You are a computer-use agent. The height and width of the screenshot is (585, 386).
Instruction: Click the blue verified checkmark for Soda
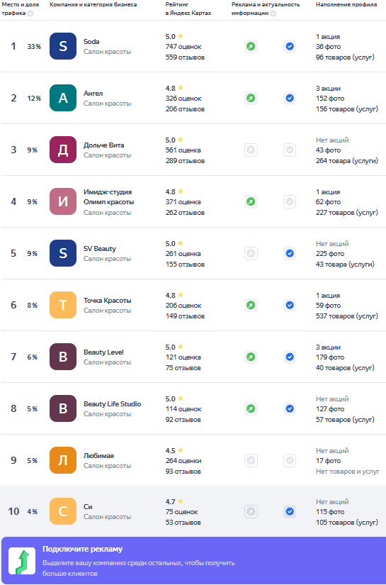pos(290,47)
